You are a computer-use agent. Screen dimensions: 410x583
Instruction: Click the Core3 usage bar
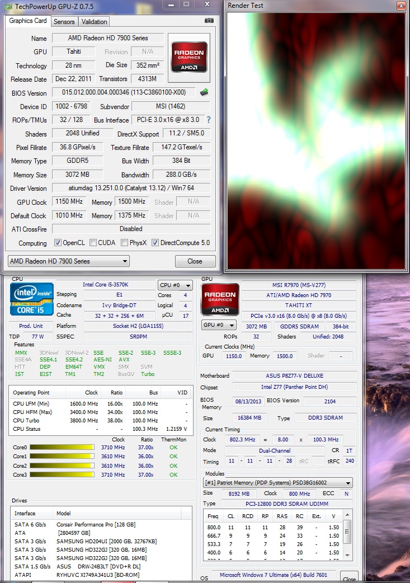tap(62, 475)
